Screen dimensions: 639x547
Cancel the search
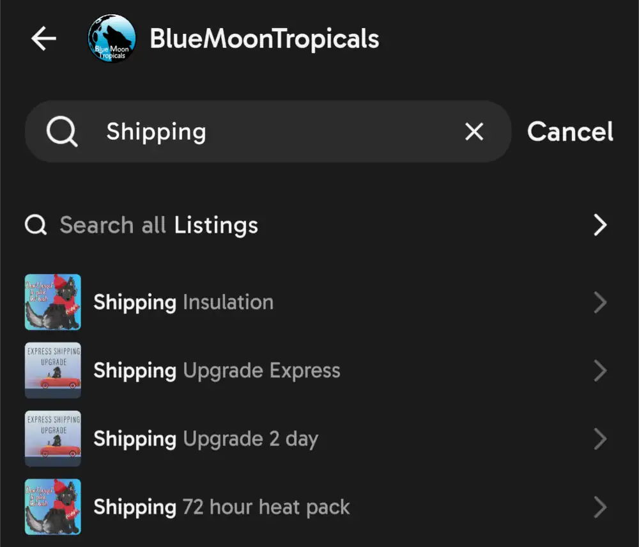(x=570, y=132)
